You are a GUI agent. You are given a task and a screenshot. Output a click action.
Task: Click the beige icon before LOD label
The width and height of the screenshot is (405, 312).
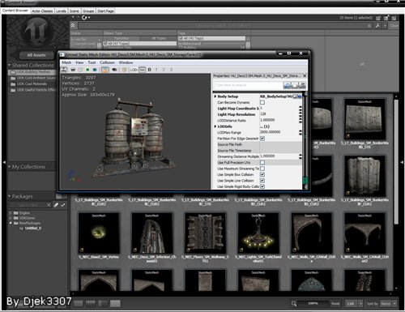tap(124, 70)
